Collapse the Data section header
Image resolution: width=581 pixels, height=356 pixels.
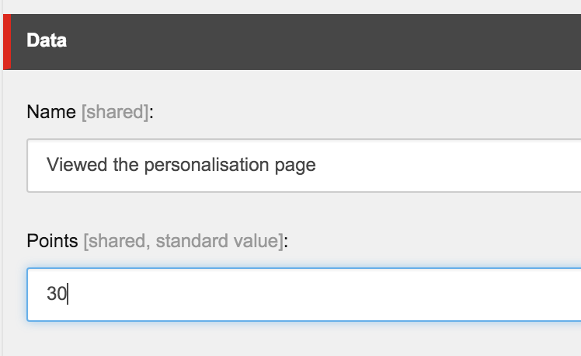[295, 41]
